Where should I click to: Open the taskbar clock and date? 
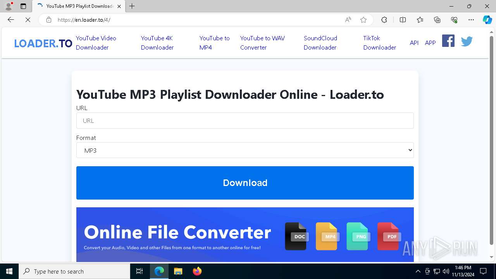point(463,271)
